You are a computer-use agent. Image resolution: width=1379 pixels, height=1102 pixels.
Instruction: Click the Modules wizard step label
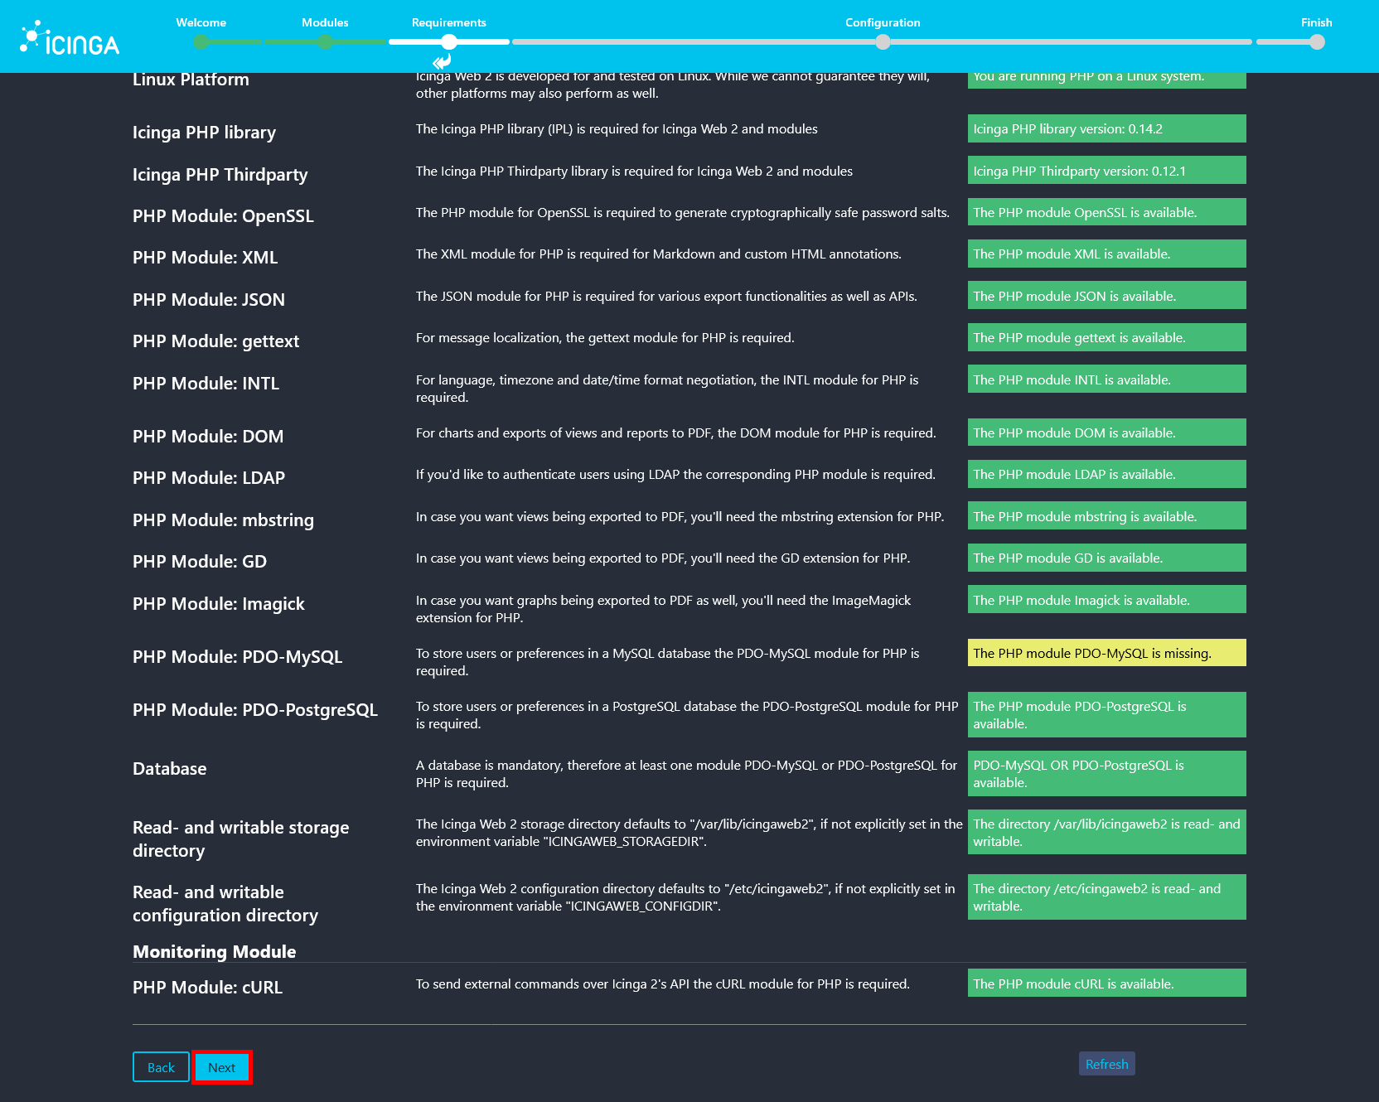click(x=325, y=22)
